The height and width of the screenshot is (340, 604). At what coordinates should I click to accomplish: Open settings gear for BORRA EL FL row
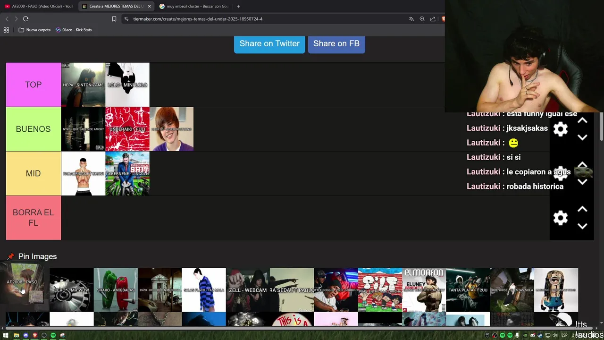point(560,218)
